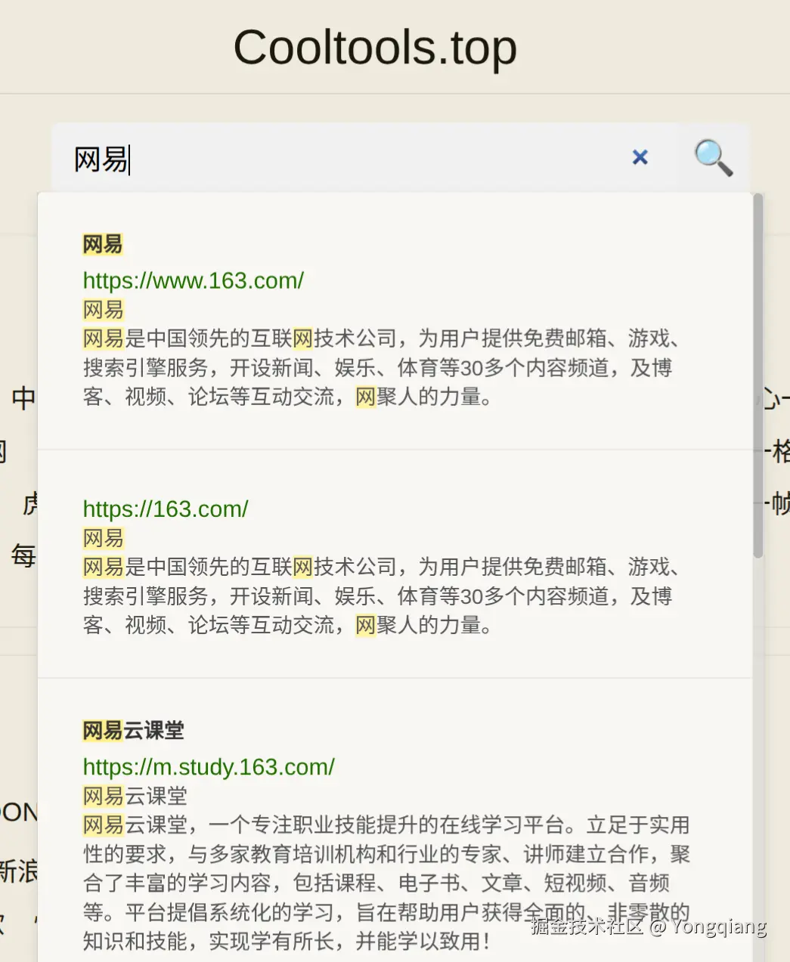Click the results list scrollbar thumb

[x=757, y=376]
